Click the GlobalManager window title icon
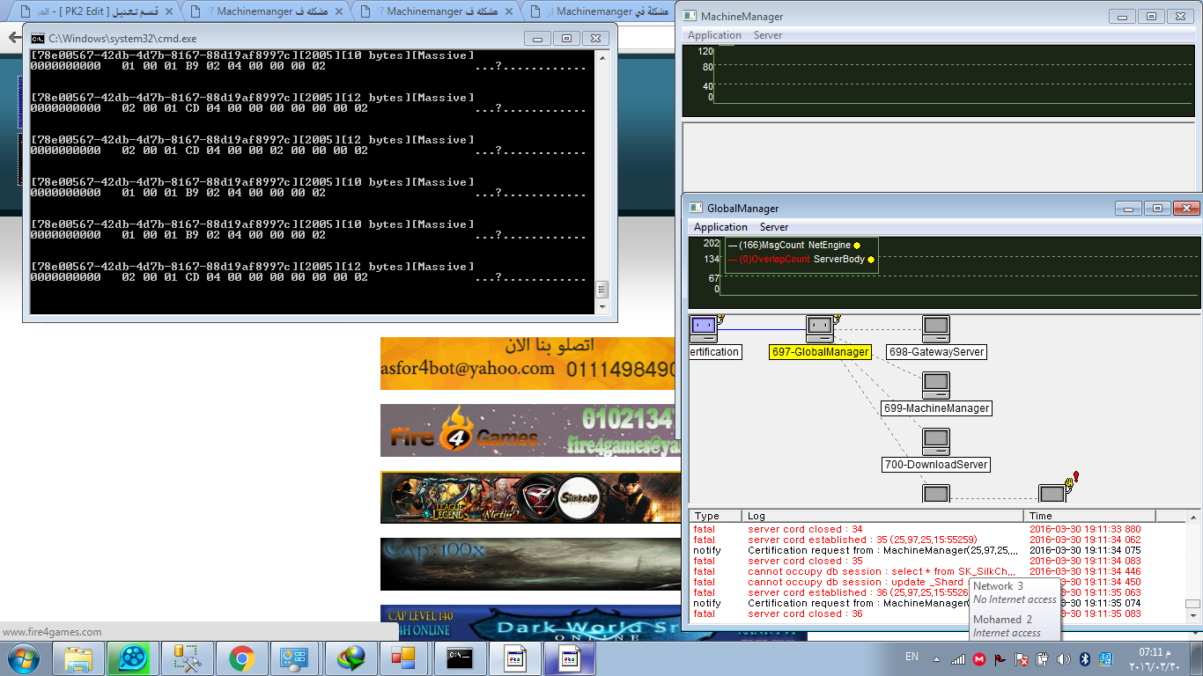Image resolution: width=1203 pixels, height=676 pixels. click(695, 209)
